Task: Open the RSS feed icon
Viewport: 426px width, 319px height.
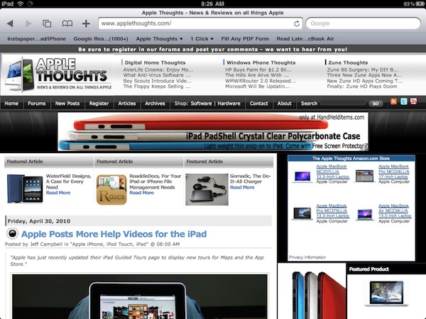Action: 393,101
